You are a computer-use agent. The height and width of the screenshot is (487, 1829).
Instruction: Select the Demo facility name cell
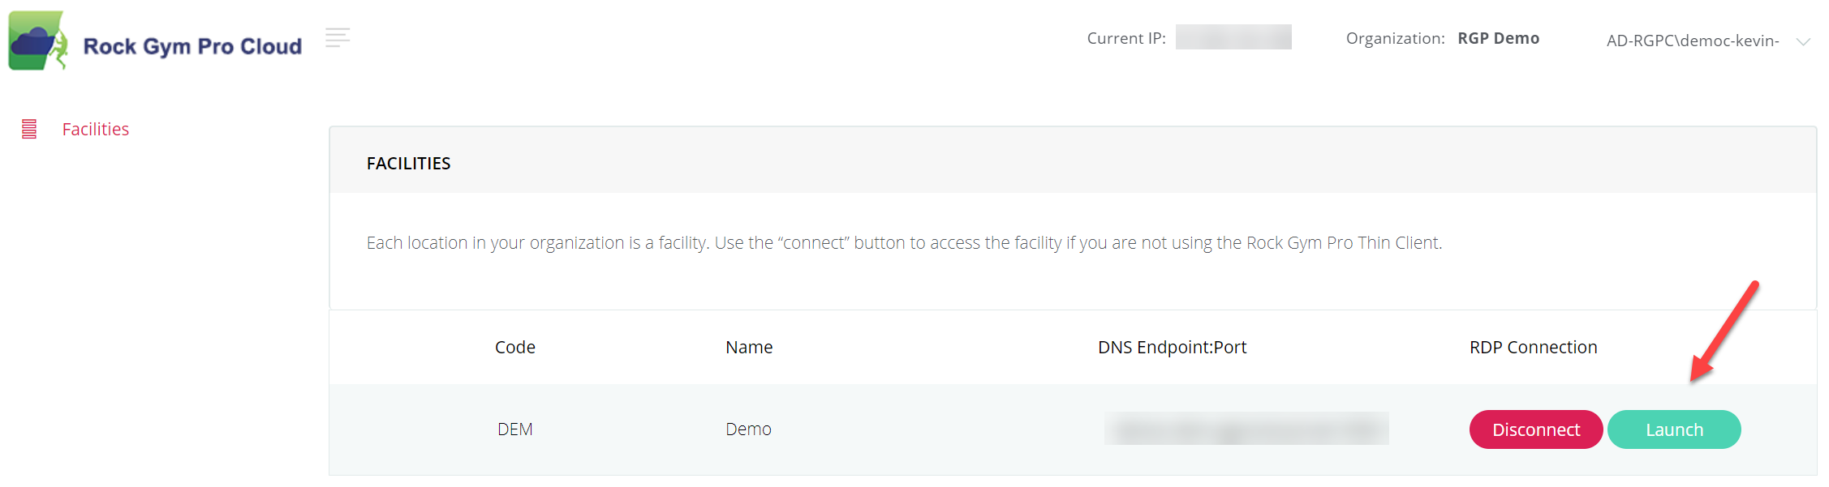click(748, 429)
